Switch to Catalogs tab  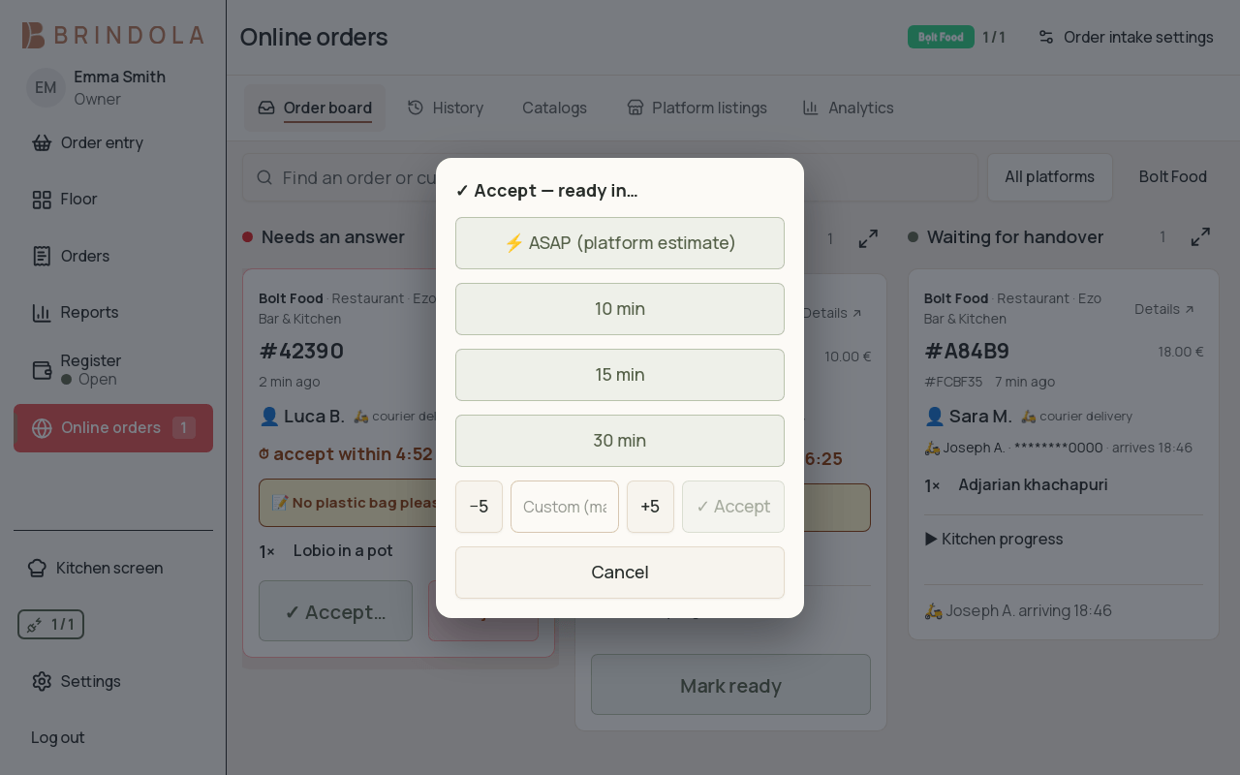[554, 108]
